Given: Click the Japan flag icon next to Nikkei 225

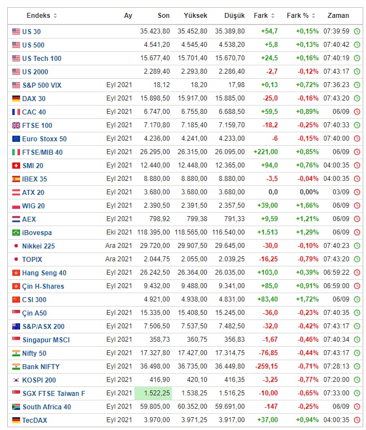Looking at the screenshot, I should point(16,246).
